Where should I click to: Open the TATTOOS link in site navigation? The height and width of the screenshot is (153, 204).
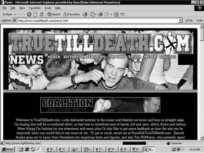click(116, 57)
